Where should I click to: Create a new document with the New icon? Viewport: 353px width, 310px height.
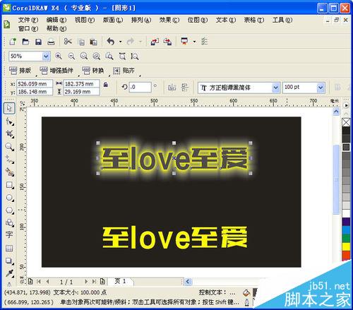13,42
